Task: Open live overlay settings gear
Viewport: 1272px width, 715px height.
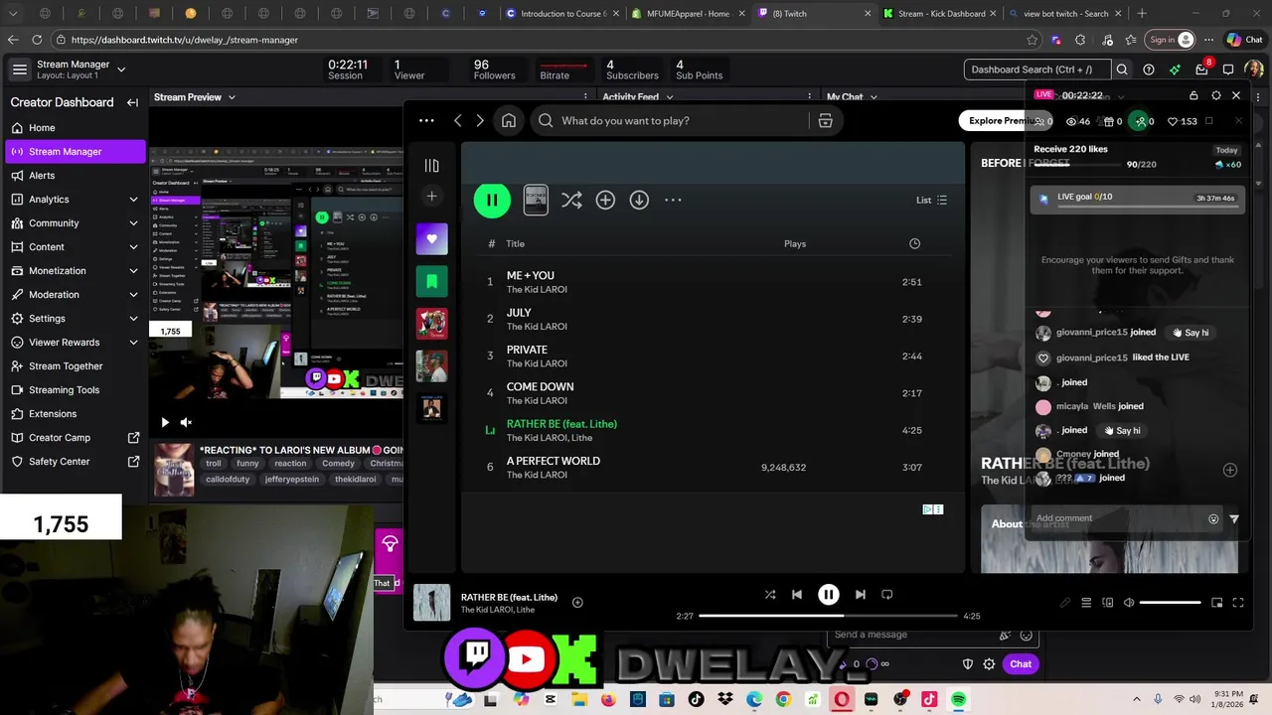Action: (x=1216, y=95)
